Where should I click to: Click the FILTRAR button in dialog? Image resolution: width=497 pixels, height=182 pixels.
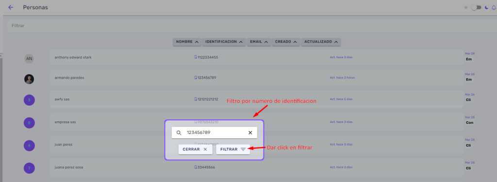[x=233, y=149]
